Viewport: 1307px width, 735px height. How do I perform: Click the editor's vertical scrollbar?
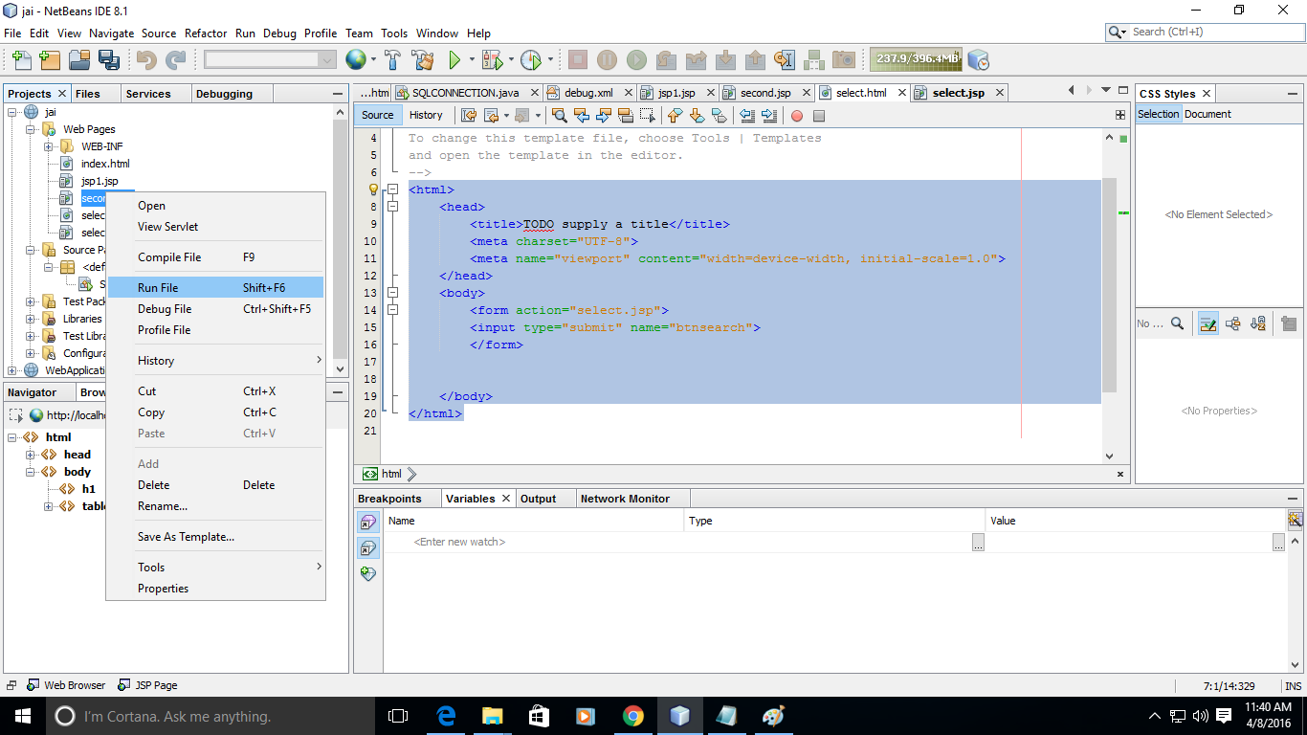point(1109,287)
